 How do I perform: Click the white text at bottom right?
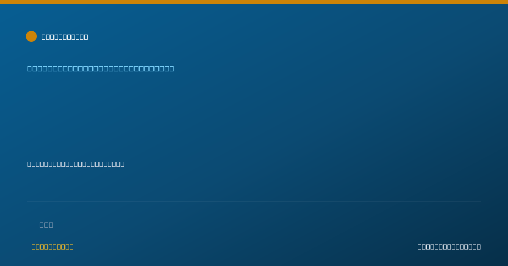[449, 247]
